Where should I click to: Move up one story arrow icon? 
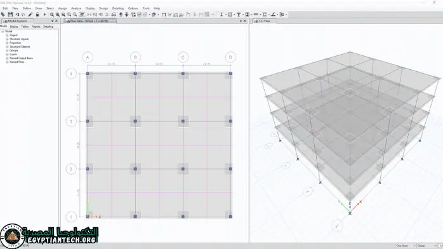121,15
